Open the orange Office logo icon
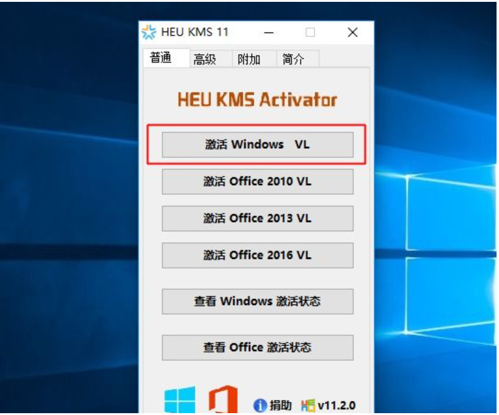This screenshot has height=415, width=499. tap(223, 399)
